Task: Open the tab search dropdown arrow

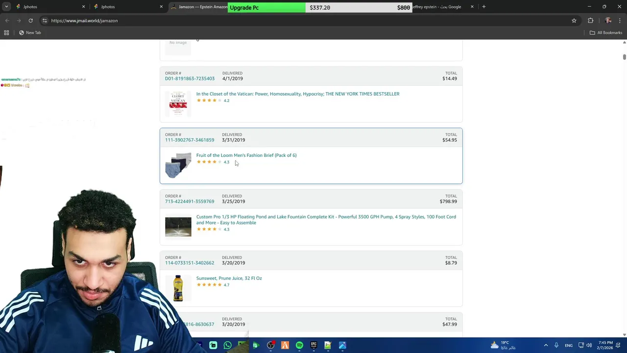Action: [x=6, y=7]
